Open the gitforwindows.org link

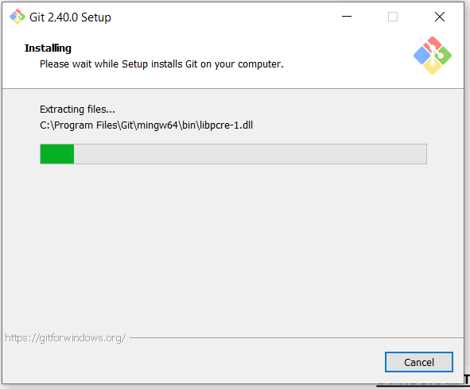tap(65, 338)
